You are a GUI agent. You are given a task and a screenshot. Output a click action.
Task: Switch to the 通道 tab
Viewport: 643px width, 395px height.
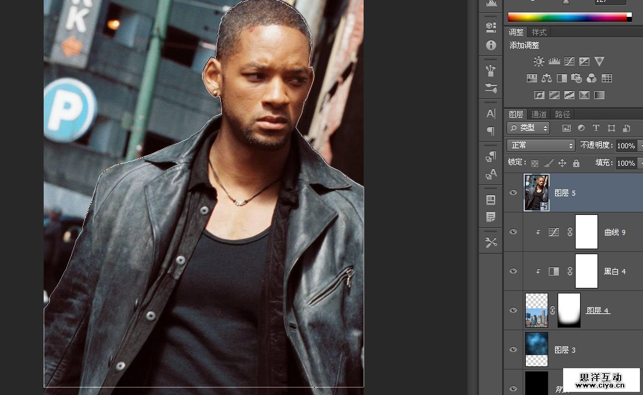point(539,115)
